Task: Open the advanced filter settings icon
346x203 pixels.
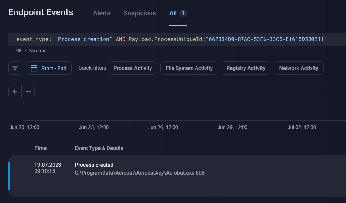Action: pos(15,68)
